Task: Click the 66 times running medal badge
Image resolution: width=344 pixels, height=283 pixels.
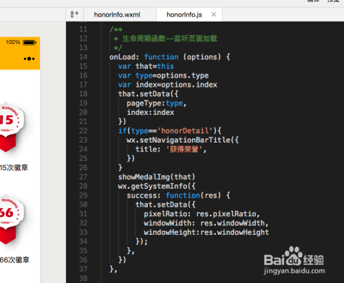Action: tap(10, 219)
